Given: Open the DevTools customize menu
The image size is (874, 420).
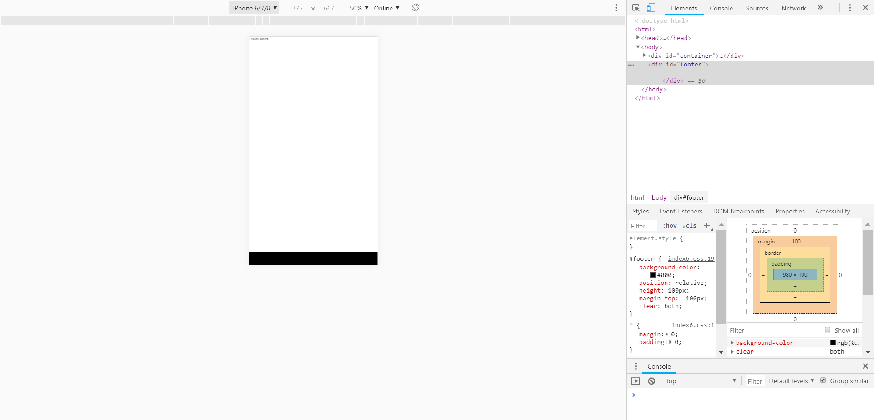Looking at the screenshot, I should tap(850, 8).
